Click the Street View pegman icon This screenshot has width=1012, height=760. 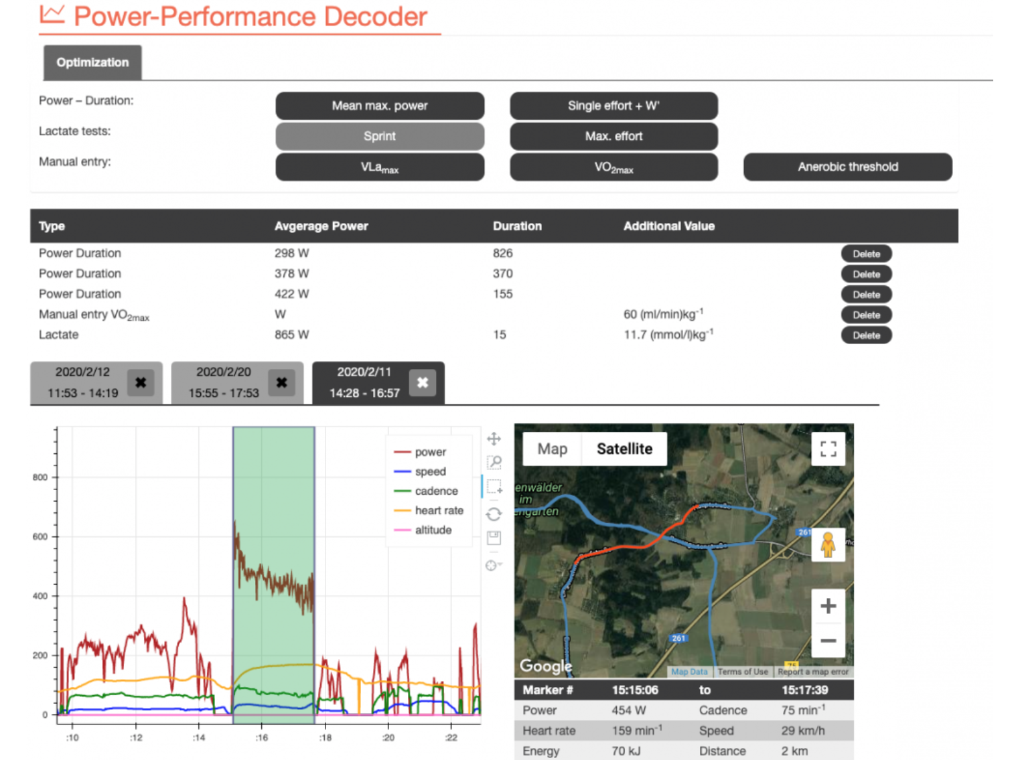(x=828, y=544)
